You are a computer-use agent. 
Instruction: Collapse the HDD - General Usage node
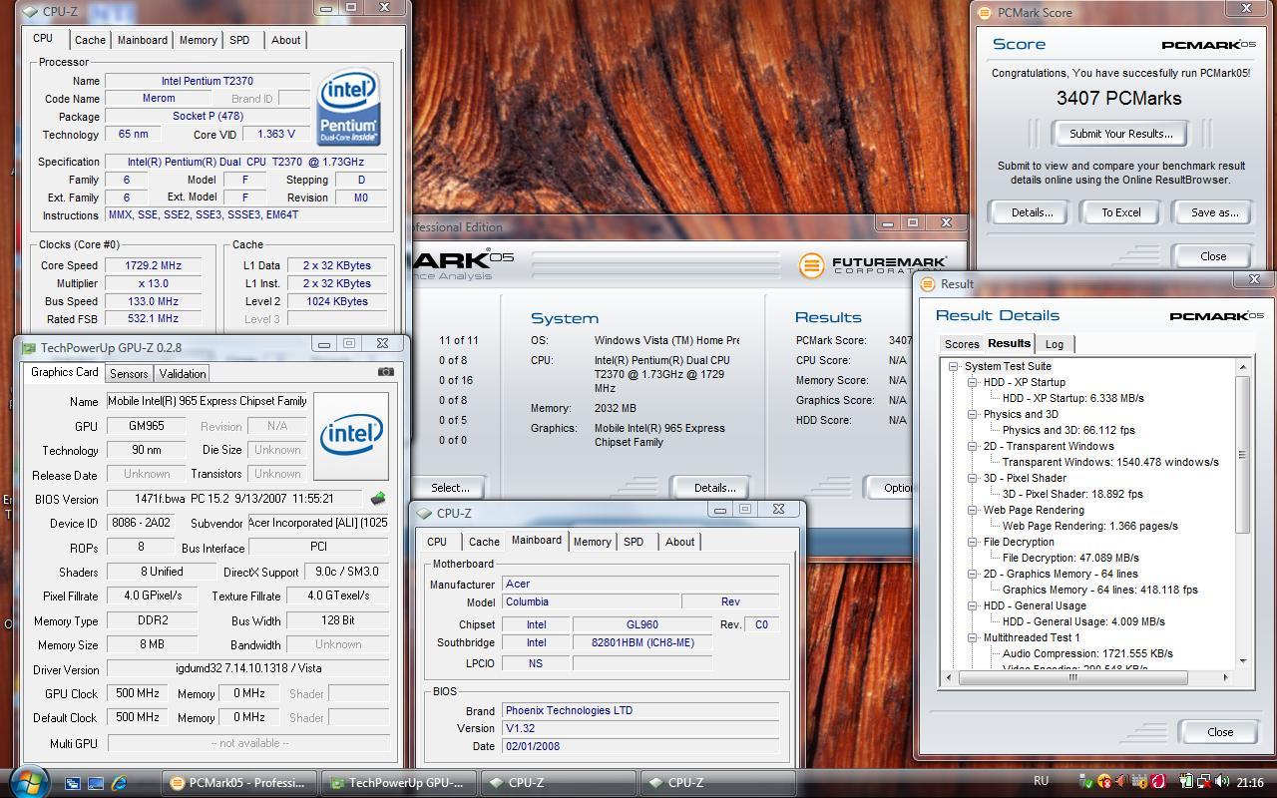pos(973,605)
